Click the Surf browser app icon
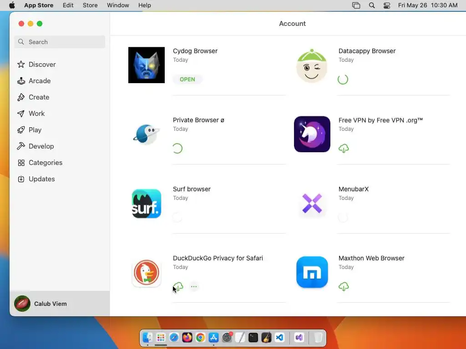The width and height of the screenshot is (466, 349). pos(147,204)
